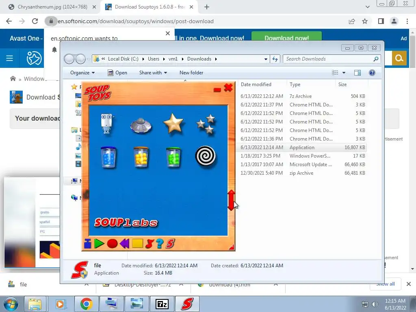Click New folder in Explorer toolbar
416x312 pixels.
click(x=191, y=73)
